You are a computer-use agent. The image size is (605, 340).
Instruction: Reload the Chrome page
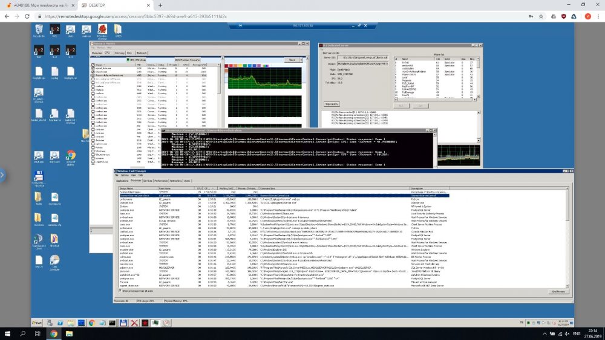[27, 16]
